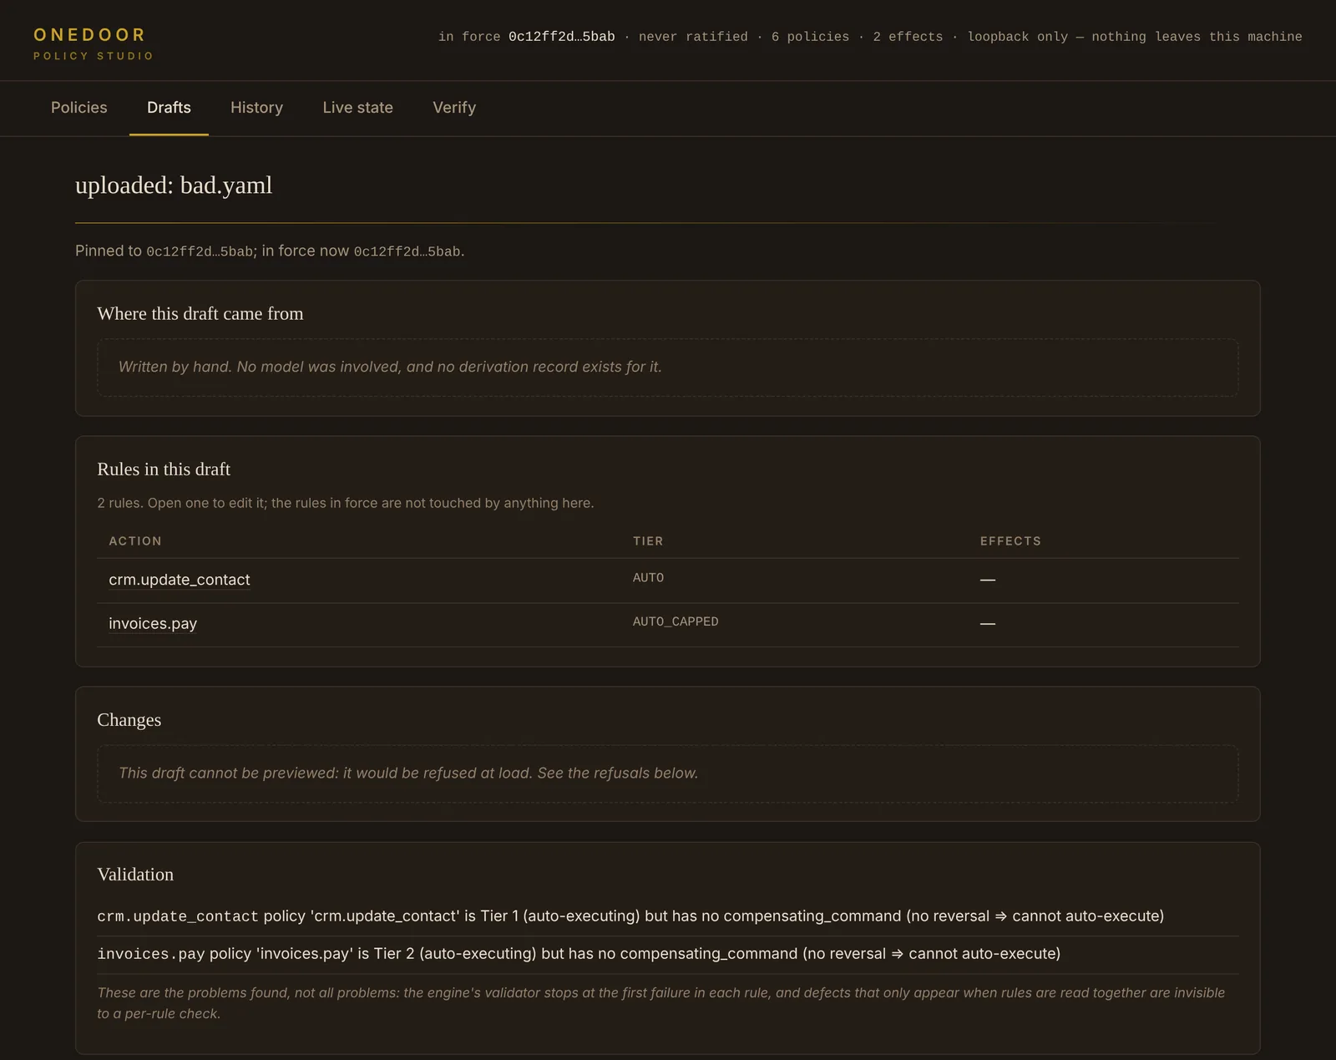The width and height of the screenshot is (1336, 1060).
Task: Click the AUTO tier cell
Action: [648, 578]
